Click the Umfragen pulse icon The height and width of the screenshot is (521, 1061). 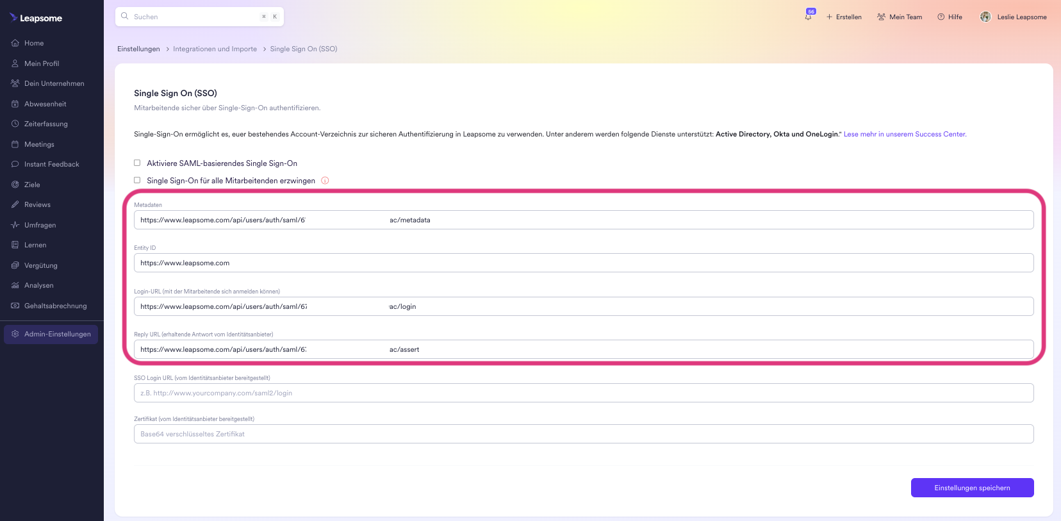(15, 225)
